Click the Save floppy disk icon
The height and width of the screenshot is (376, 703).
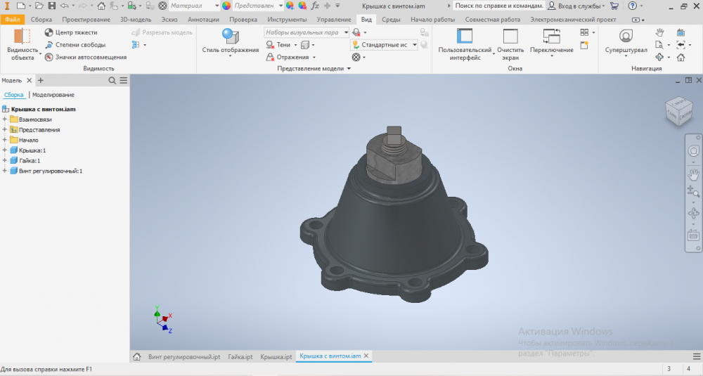pyautogui.click(x=52, y=6)
